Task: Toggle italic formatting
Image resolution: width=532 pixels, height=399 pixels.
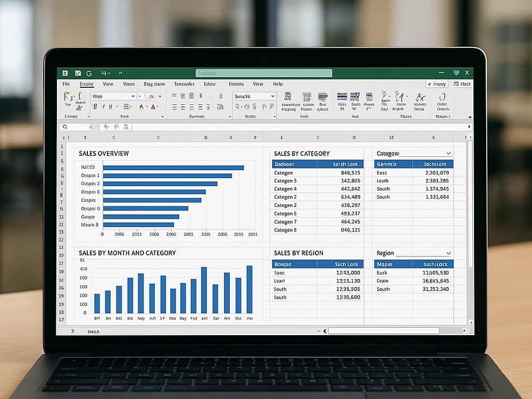Action: coord(103,106)
